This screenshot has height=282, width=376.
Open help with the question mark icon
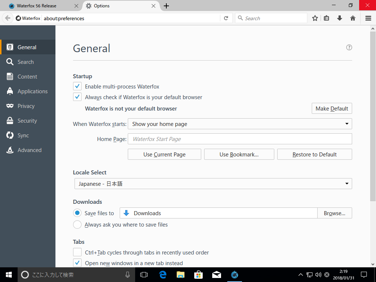coord(349,47)
